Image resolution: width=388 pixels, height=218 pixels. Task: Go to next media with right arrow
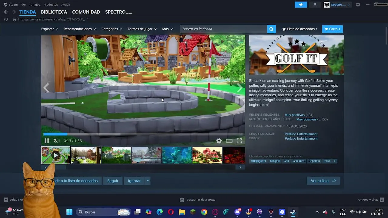click(240, 88)
